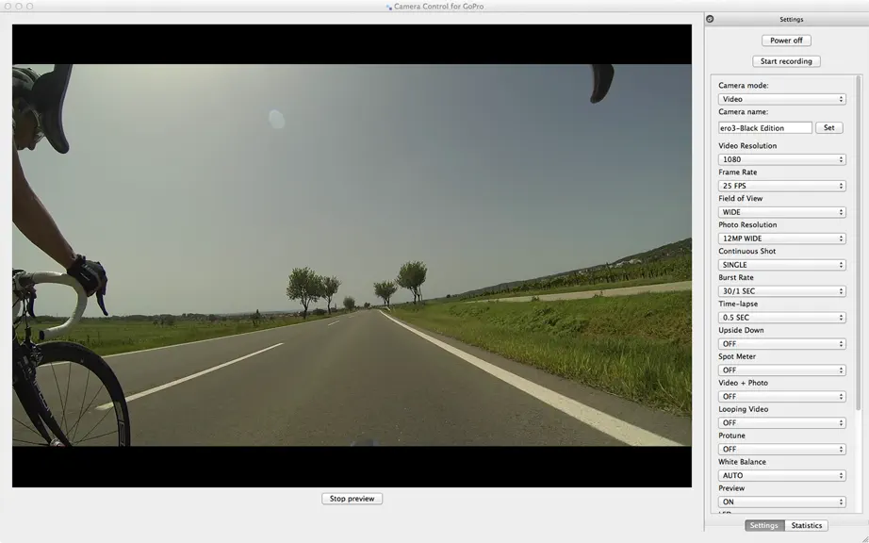
Task: Switch to the Statistics tab
Action: [x=807, y=525]
